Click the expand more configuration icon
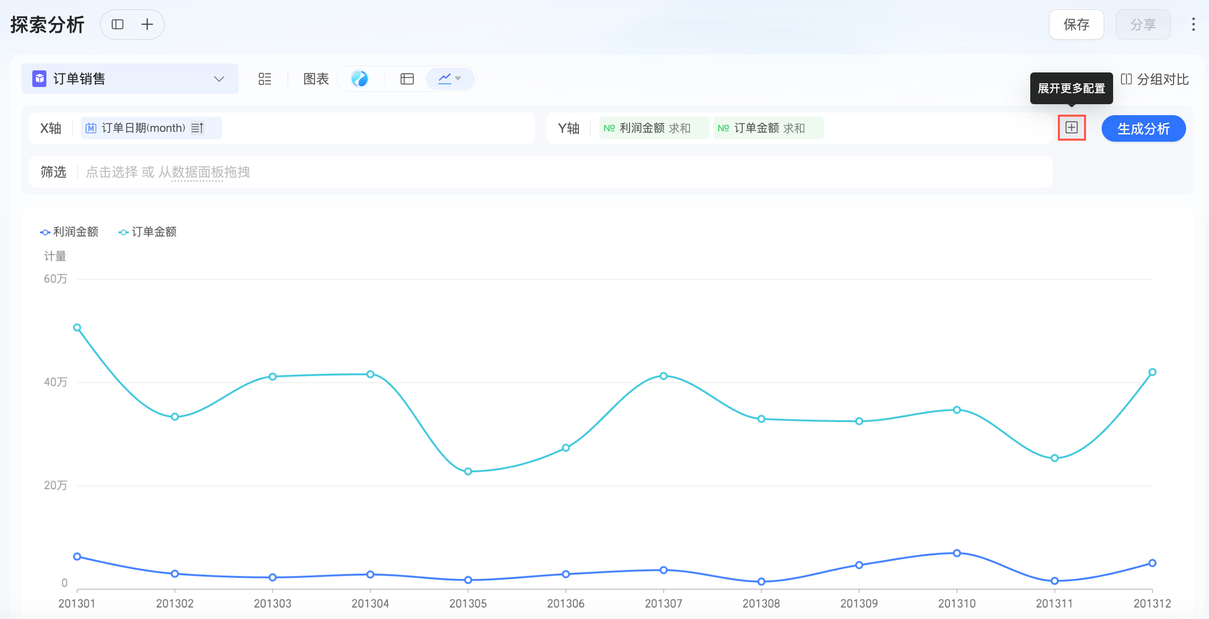 (1071, 128)
